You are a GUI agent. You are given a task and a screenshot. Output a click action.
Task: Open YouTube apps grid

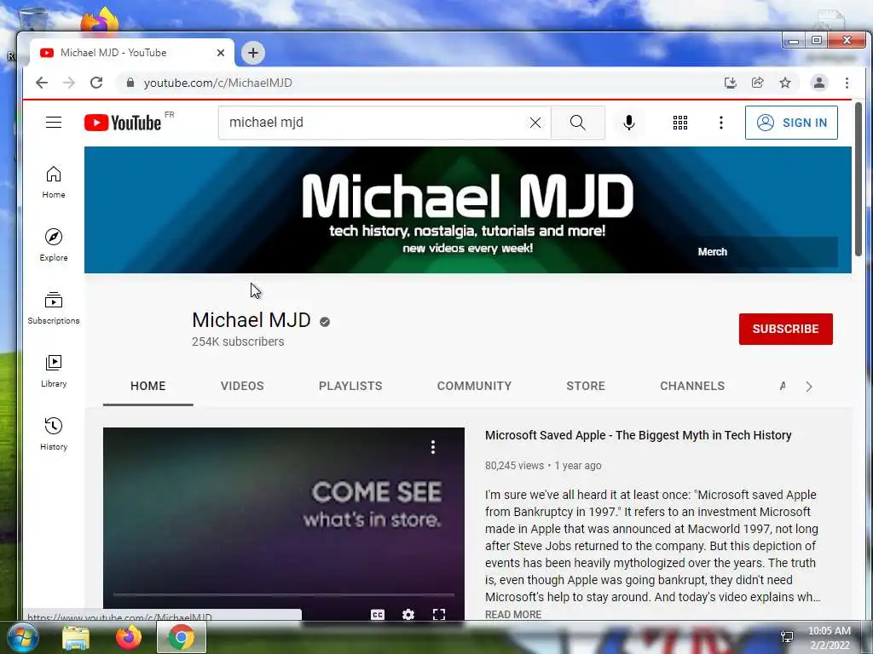[x=679, y=123]
